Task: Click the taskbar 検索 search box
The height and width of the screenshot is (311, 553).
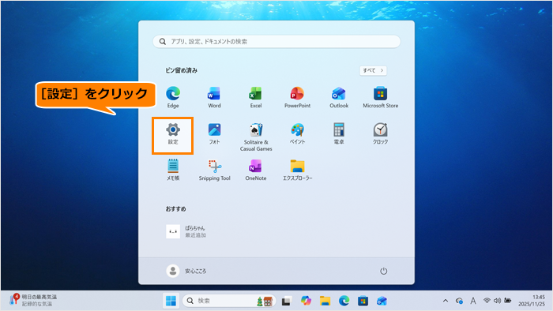Action: click(x=229, y=301)
